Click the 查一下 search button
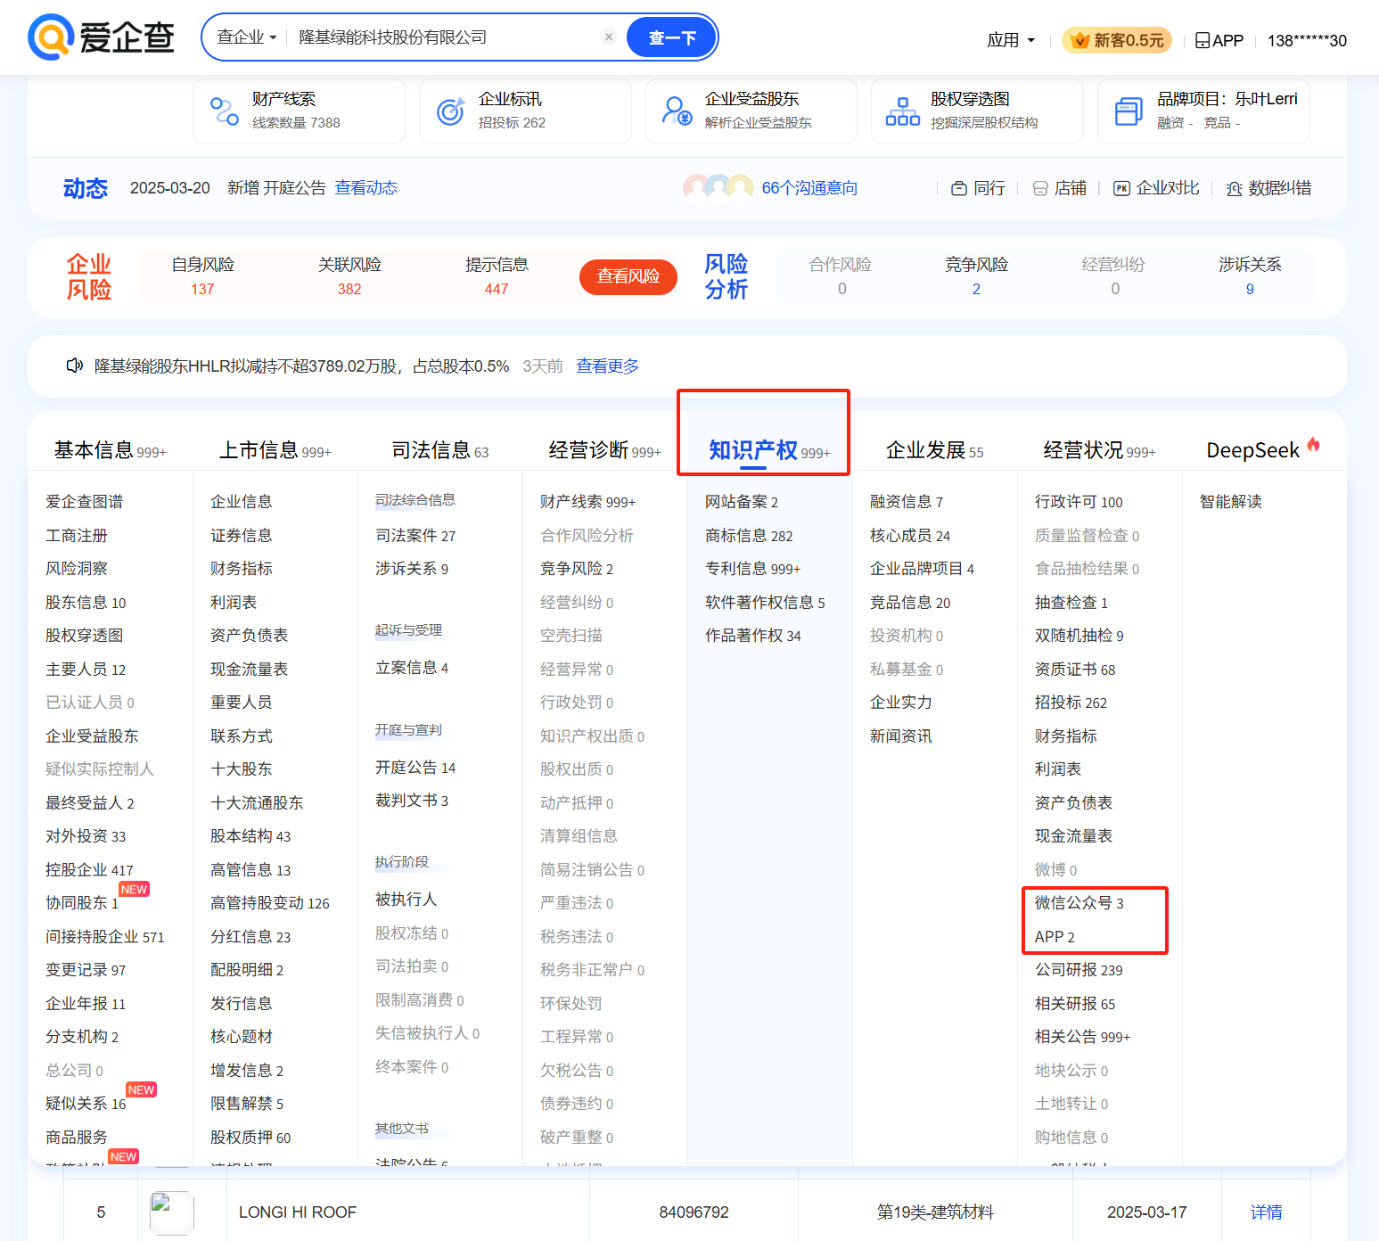This screenshot has width=1379, height=1241. 671,37
